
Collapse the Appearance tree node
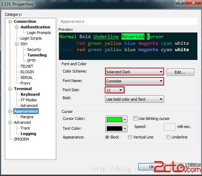(10, 111)
